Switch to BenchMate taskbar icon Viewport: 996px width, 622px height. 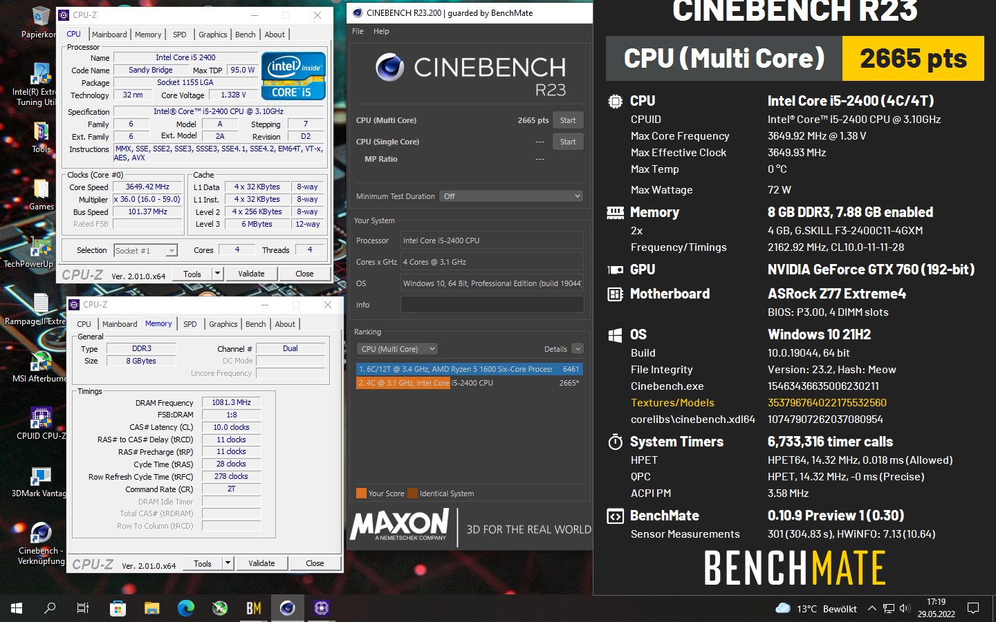(253, 608)
